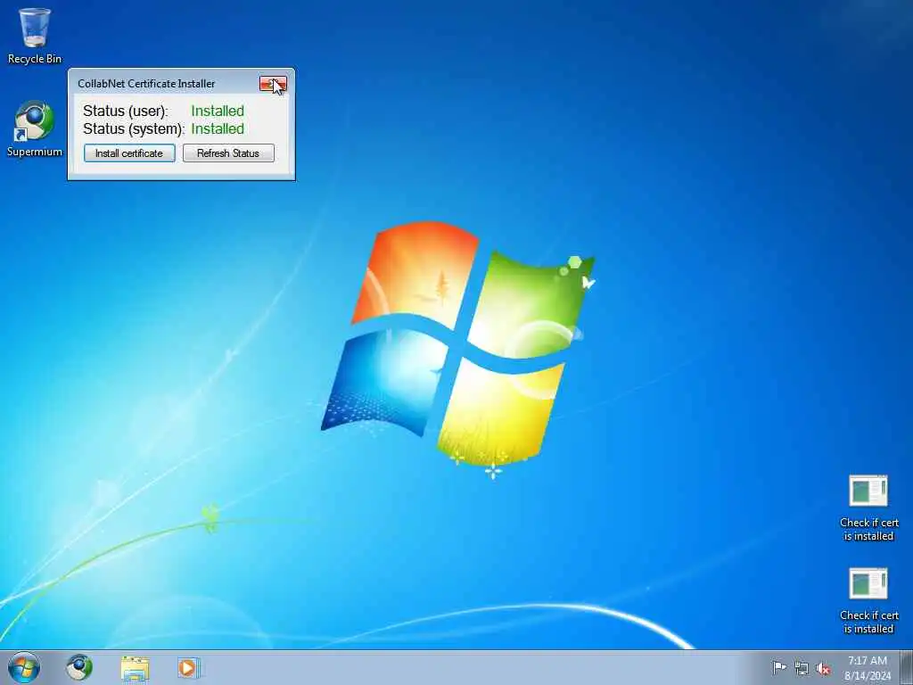Click the network tray icon
913x685 pixels.
tap(802, 668)
